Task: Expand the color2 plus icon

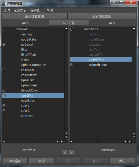Action: [x=4, y=111]
